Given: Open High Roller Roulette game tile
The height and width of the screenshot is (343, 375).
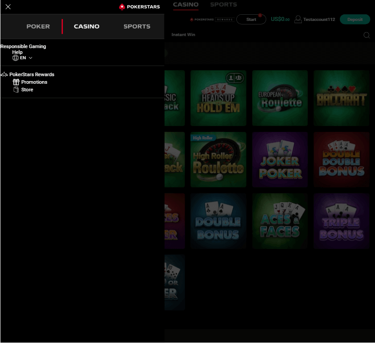Looking at the screenshot, I should coord(218,159).
